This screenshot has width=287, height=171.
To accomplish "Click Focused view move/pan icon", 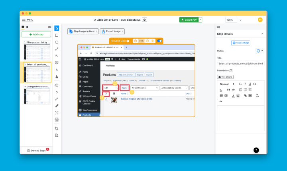I will pyautogui.click(x=153, y=41).
